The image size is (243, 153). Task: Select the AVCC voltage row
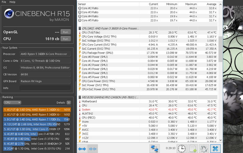click(x=147, y=130)
